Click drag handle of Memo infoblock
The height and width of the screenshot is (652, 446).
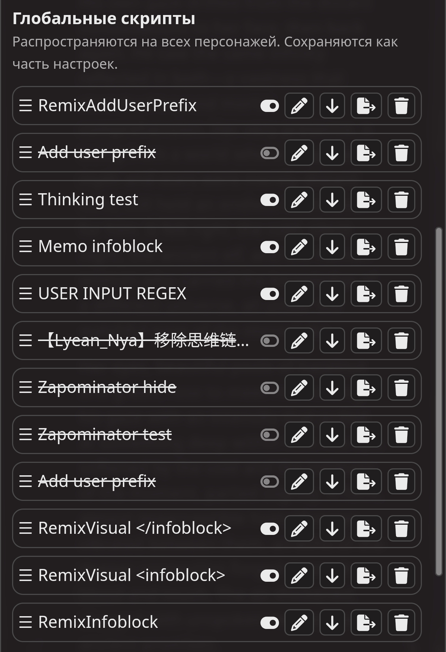click(x=26, y=247)
